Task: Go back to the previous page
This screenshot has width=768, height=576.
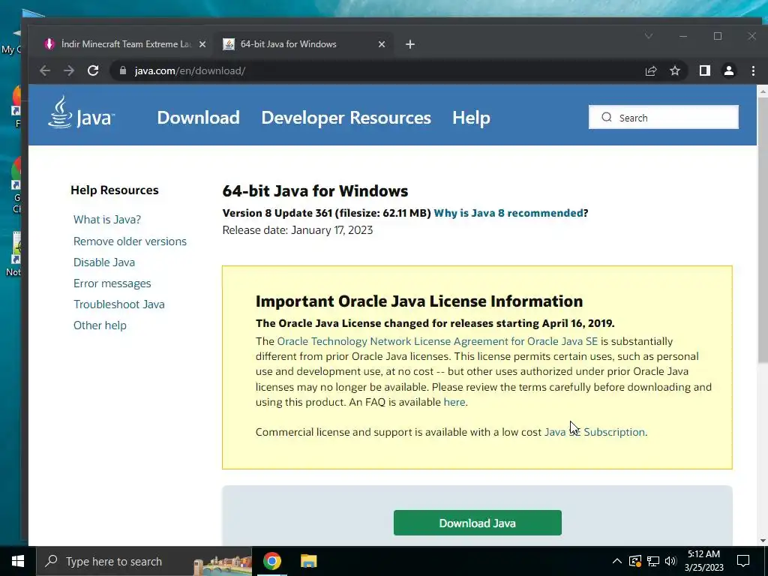Action: (45, 70)
